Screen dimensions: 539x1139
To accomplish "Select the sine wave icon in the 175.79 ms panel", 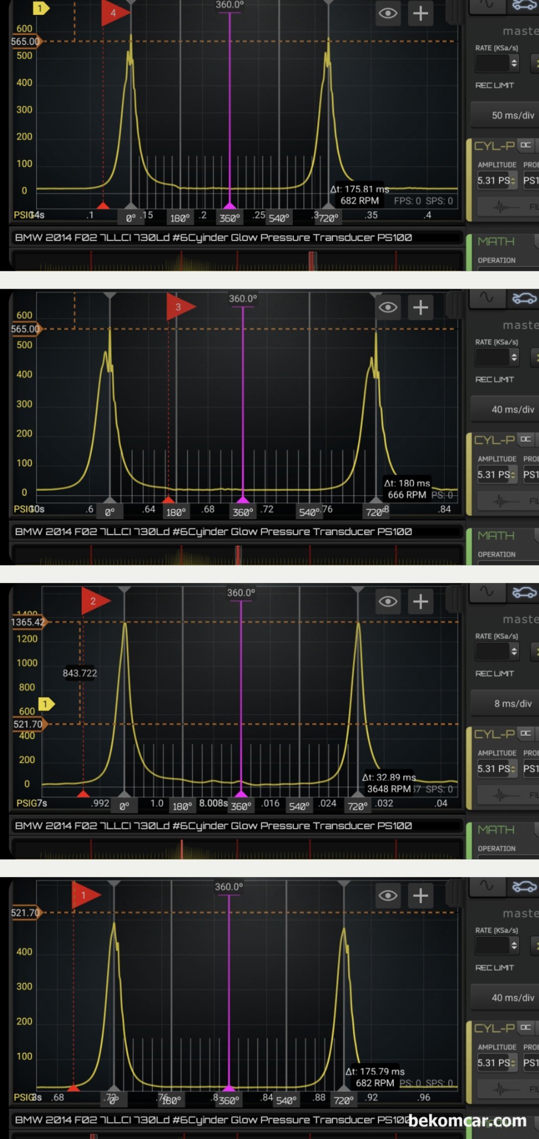I will (487, 886).
